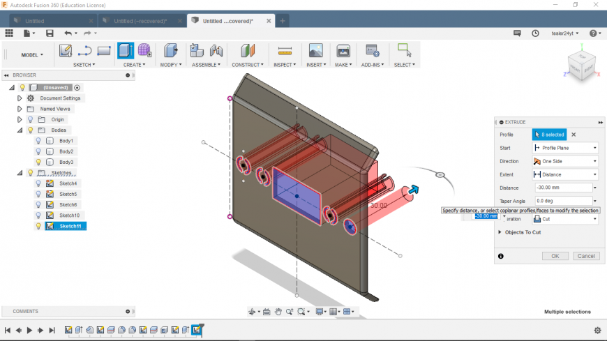Click the Measure ruler icon under Inspect
The width and height of the screenshot is (607, 341).
(x=284, y=51)
